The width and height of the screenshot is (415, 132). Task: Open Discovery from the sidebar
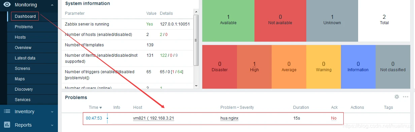tap(24, 89)
